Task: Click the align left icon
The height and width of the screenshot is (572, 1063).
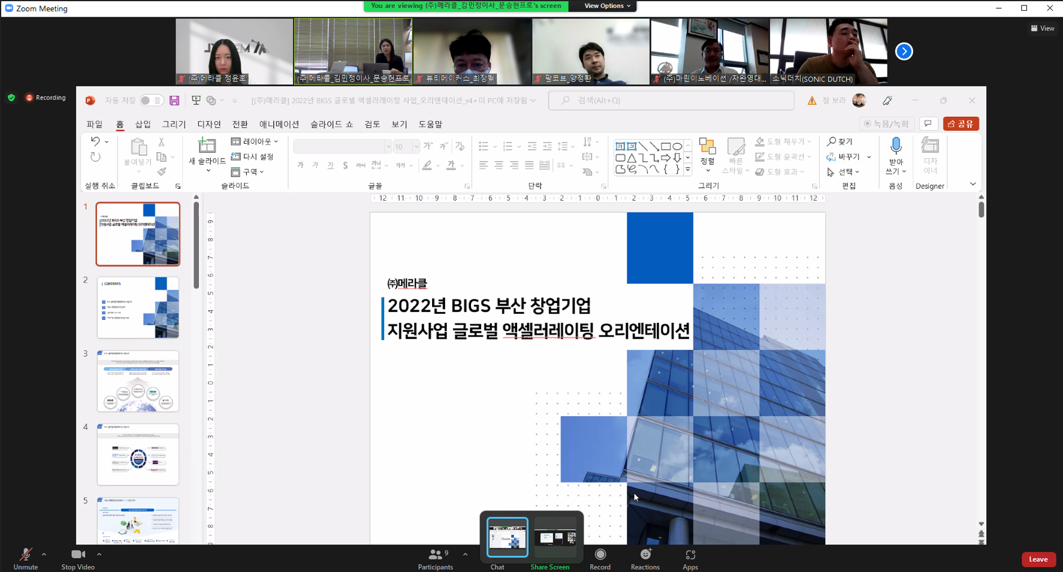Action: coord(484,165)
